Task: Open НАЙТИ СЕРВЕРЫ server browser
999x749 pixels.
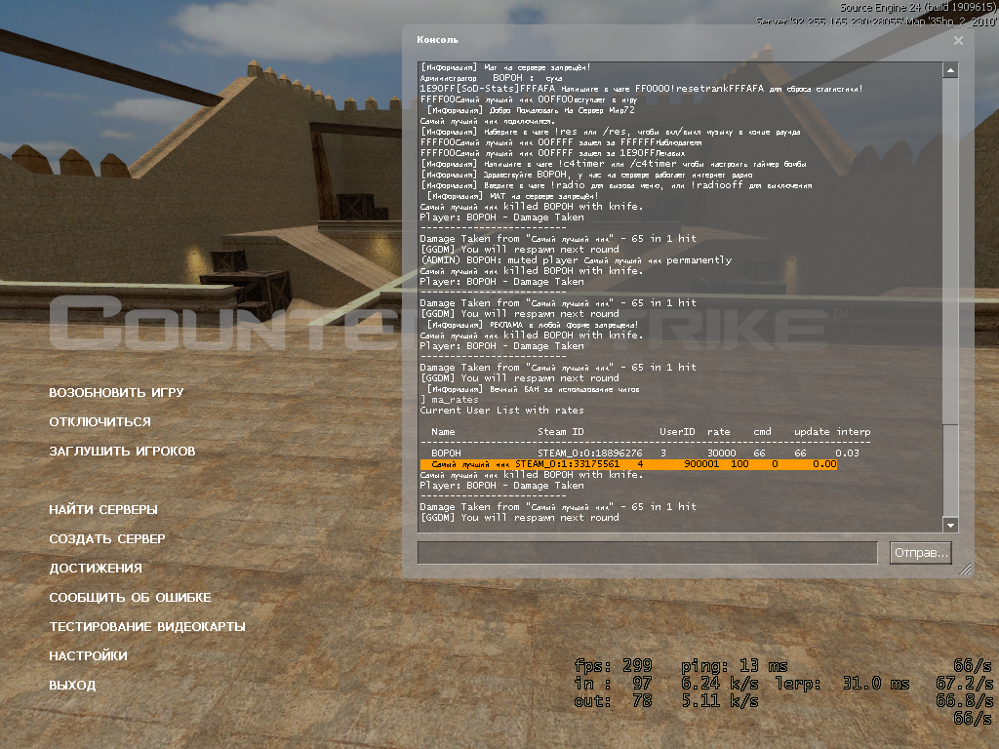Action: (x=103, y=510)
